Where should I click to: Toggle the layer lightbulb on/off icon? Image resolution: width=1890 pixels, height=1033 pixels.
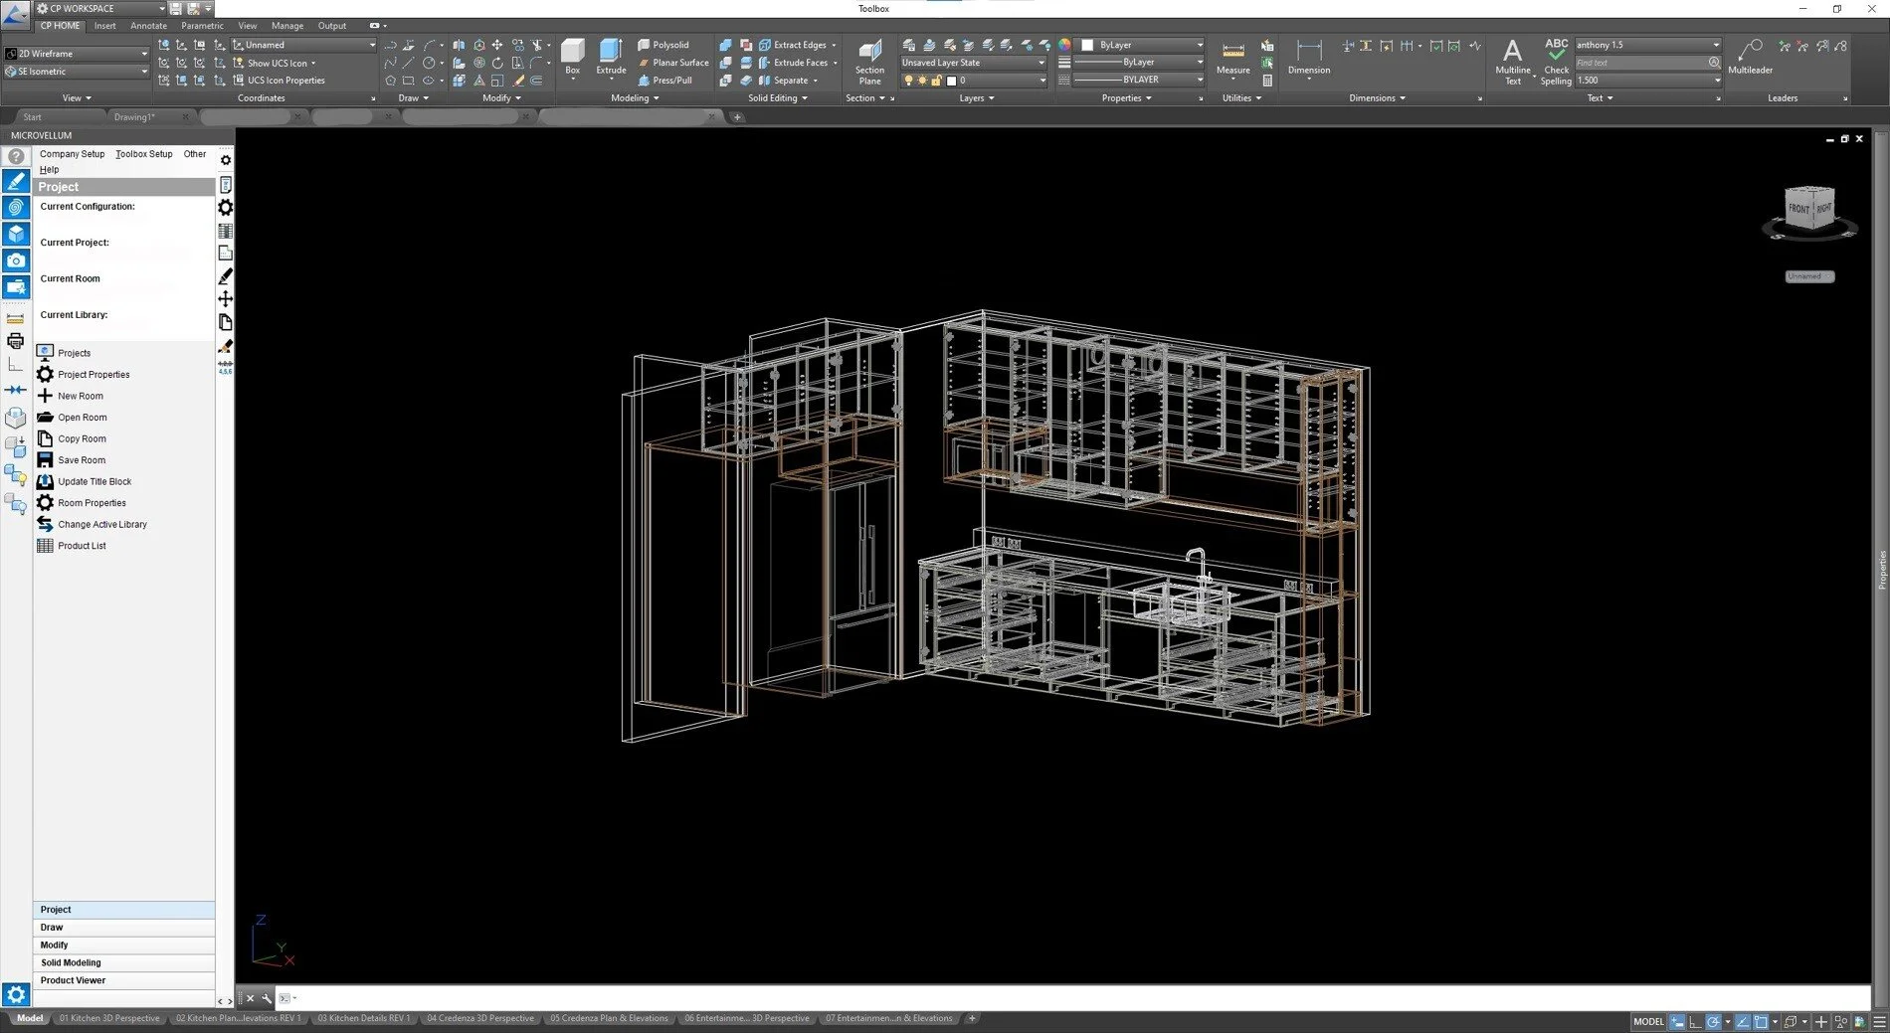(907, 81)
